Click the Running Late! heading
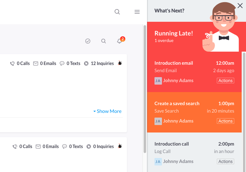Viewport: 246px width, 172px height. 174,33
